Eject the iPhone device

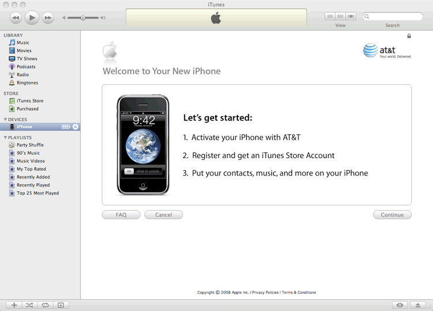tap(76, 127)
